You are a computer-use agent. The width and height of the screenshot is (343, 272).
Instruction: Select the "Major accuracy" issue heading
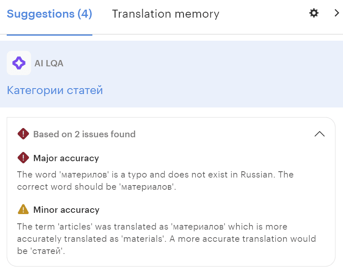[x=66, y=158]
